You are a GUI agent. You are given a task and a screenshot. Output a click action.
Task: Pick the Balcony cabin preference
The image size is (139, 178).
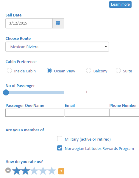88,71
